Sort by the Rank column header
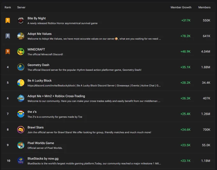Viewport: 217px width, 170px height. (x=8, y=7)
